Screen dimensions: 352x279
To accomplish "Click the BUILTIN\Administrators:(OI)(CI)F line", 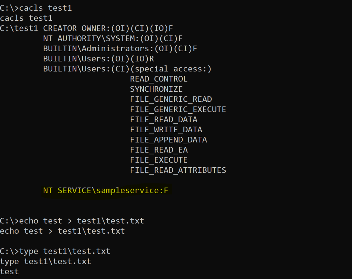I will pos(120,49).
